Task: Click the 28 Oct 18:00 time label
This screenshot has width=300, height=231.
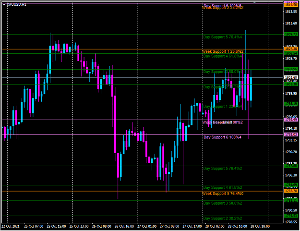Action: [260, 226]
